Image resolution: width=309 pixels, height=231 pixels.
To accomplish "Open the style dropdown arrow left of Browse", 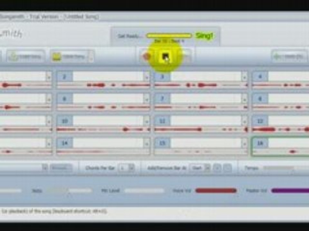I will (45, 168).
